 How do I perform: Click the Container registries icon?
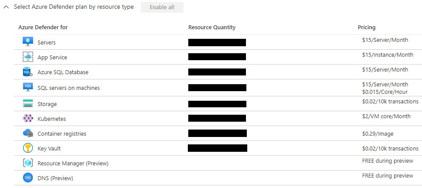[28, 133]
